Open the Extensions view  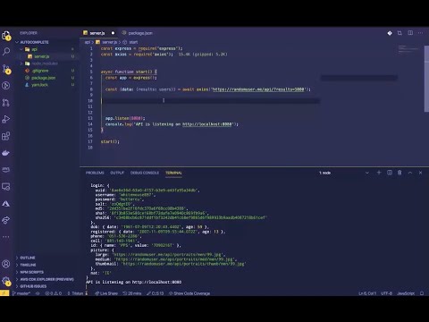pos(6,136)
